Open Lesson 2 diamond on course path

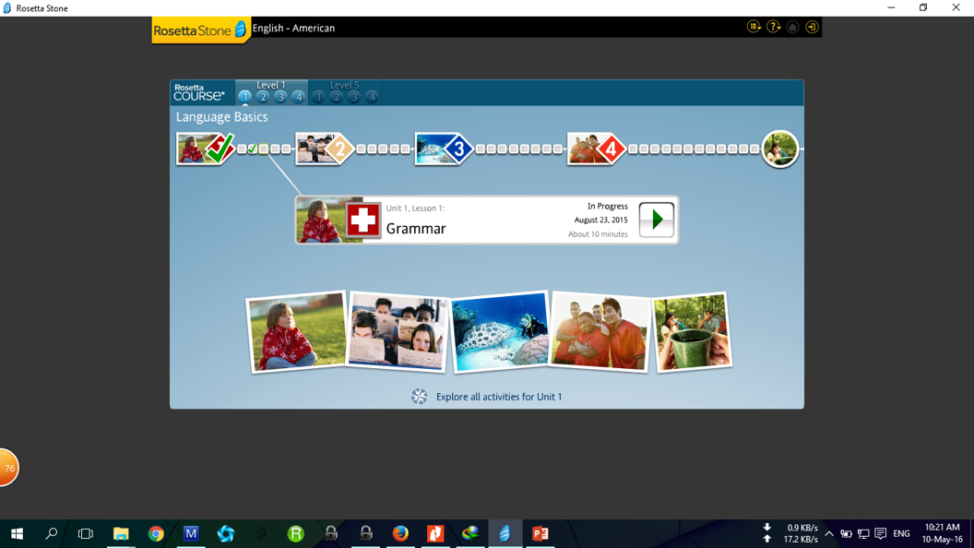(325, 149)
